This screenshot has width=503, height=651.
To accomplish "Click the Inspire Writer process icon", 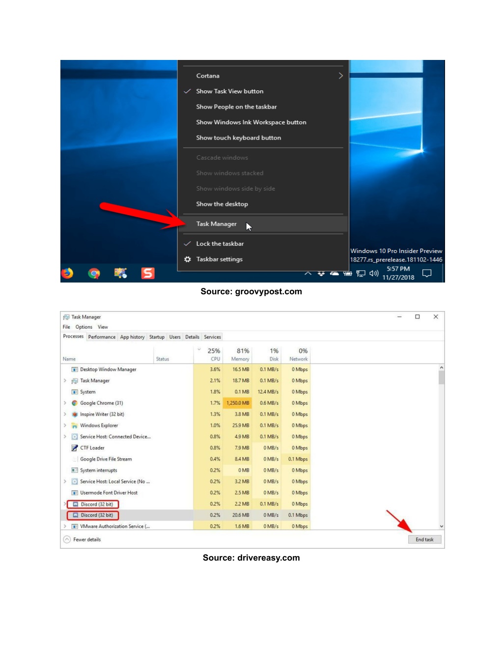I will 75,414.
